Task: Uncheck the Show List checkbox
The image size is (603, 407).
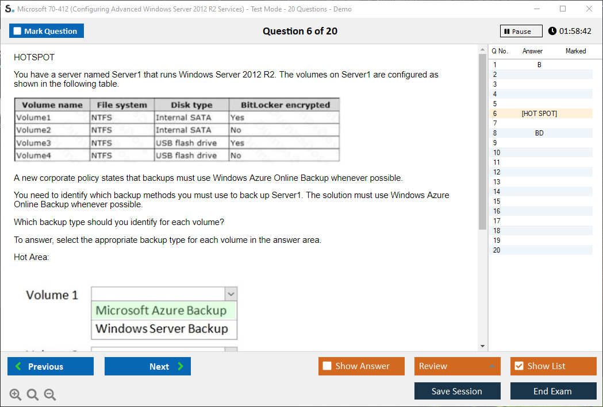Action: (518, 366)
